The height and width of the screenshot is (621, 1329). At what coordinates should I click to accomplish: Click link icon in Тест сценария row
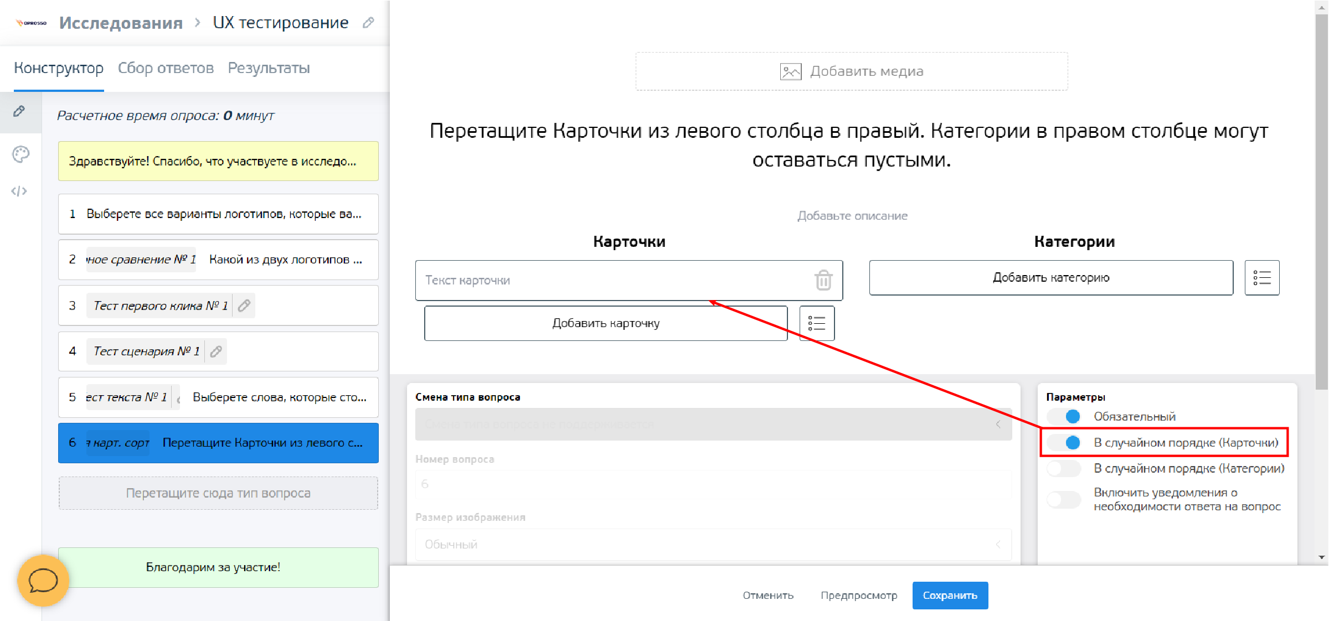tap(216, 351)
